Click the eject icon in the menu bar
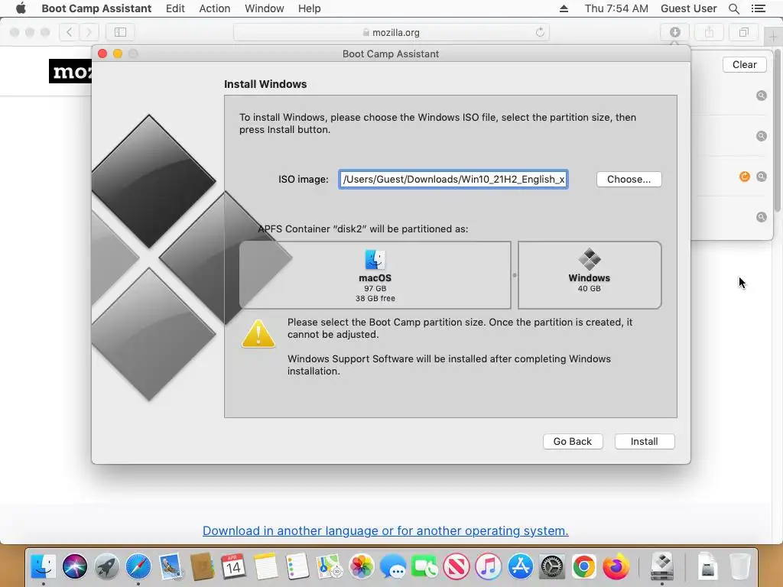Image resolution: width=783 pixels, height=587 pixels. pos(564,8)
